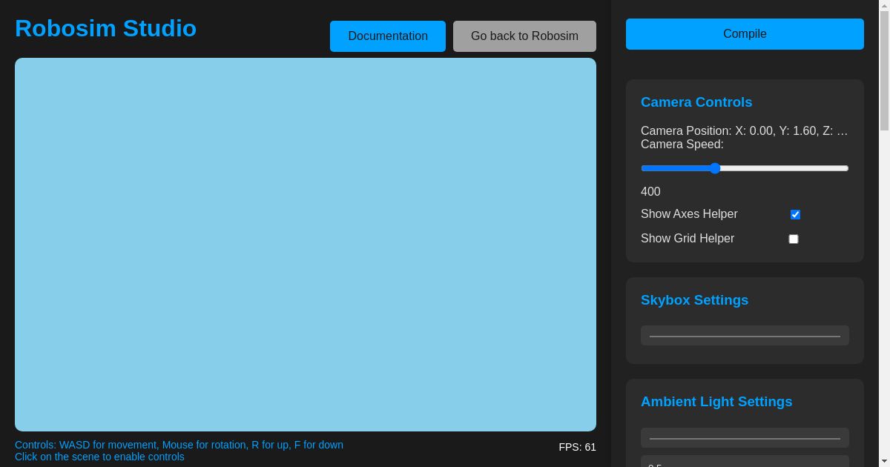
Task: Click the 3D scene viewport to enable controls
Action: tap(306, 245)
